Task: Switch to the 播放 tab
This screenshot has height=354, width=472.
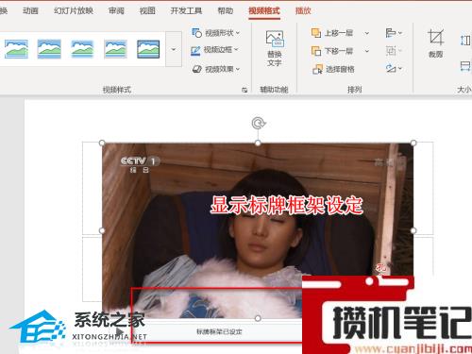Action: tap(303, 10)
